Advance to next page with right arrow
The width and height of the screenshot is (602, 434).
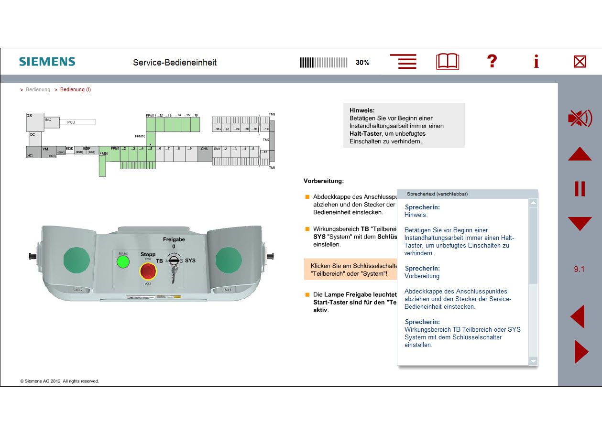pos(580,352)
